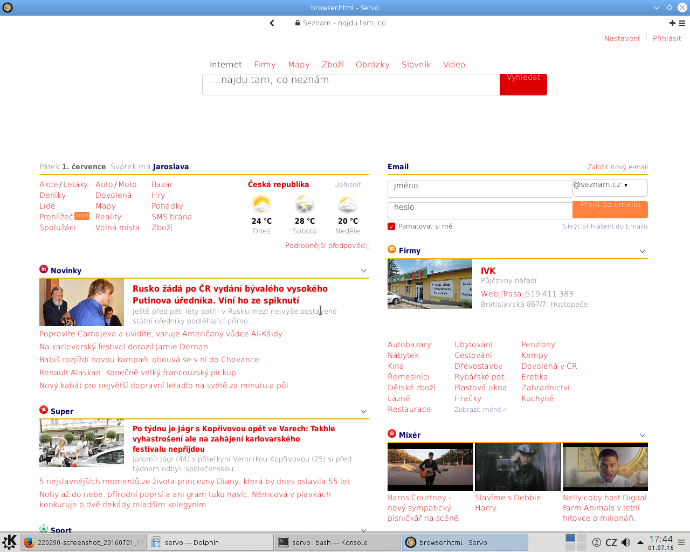Select the Zboží search tab
This screenshot has width=690, height=552.
click(333, 65)
